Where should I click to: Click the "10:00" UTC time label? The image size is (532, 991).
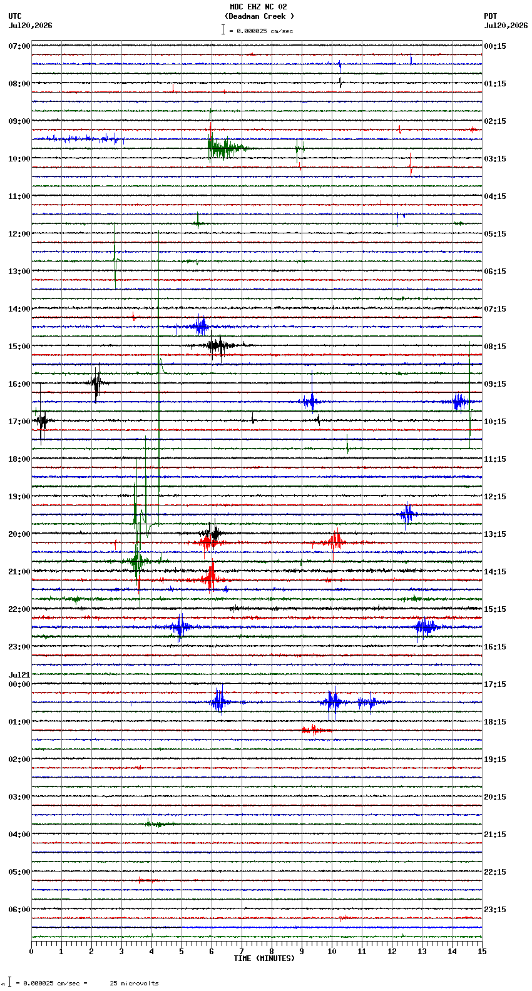[19, 159]
